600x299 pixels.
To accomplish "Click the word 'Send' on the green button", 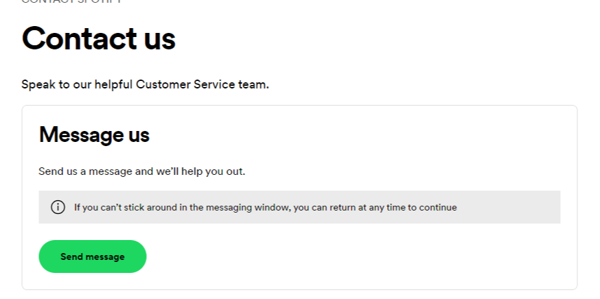I will pos(71,256).
